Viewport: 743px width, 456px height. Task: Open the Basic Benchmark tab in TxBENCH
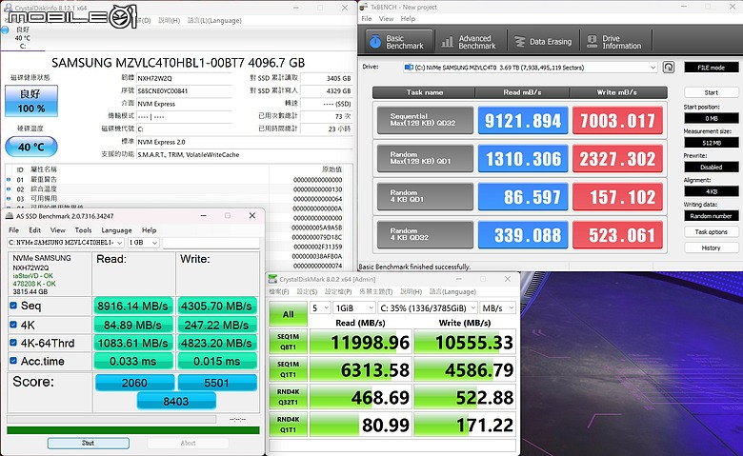pos(399,42)
